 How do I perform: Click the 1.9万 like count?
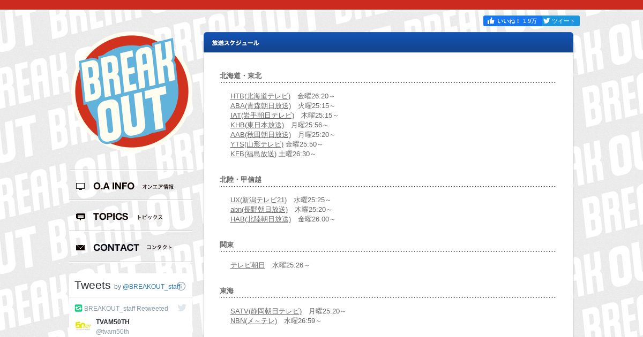click(530, 21)
